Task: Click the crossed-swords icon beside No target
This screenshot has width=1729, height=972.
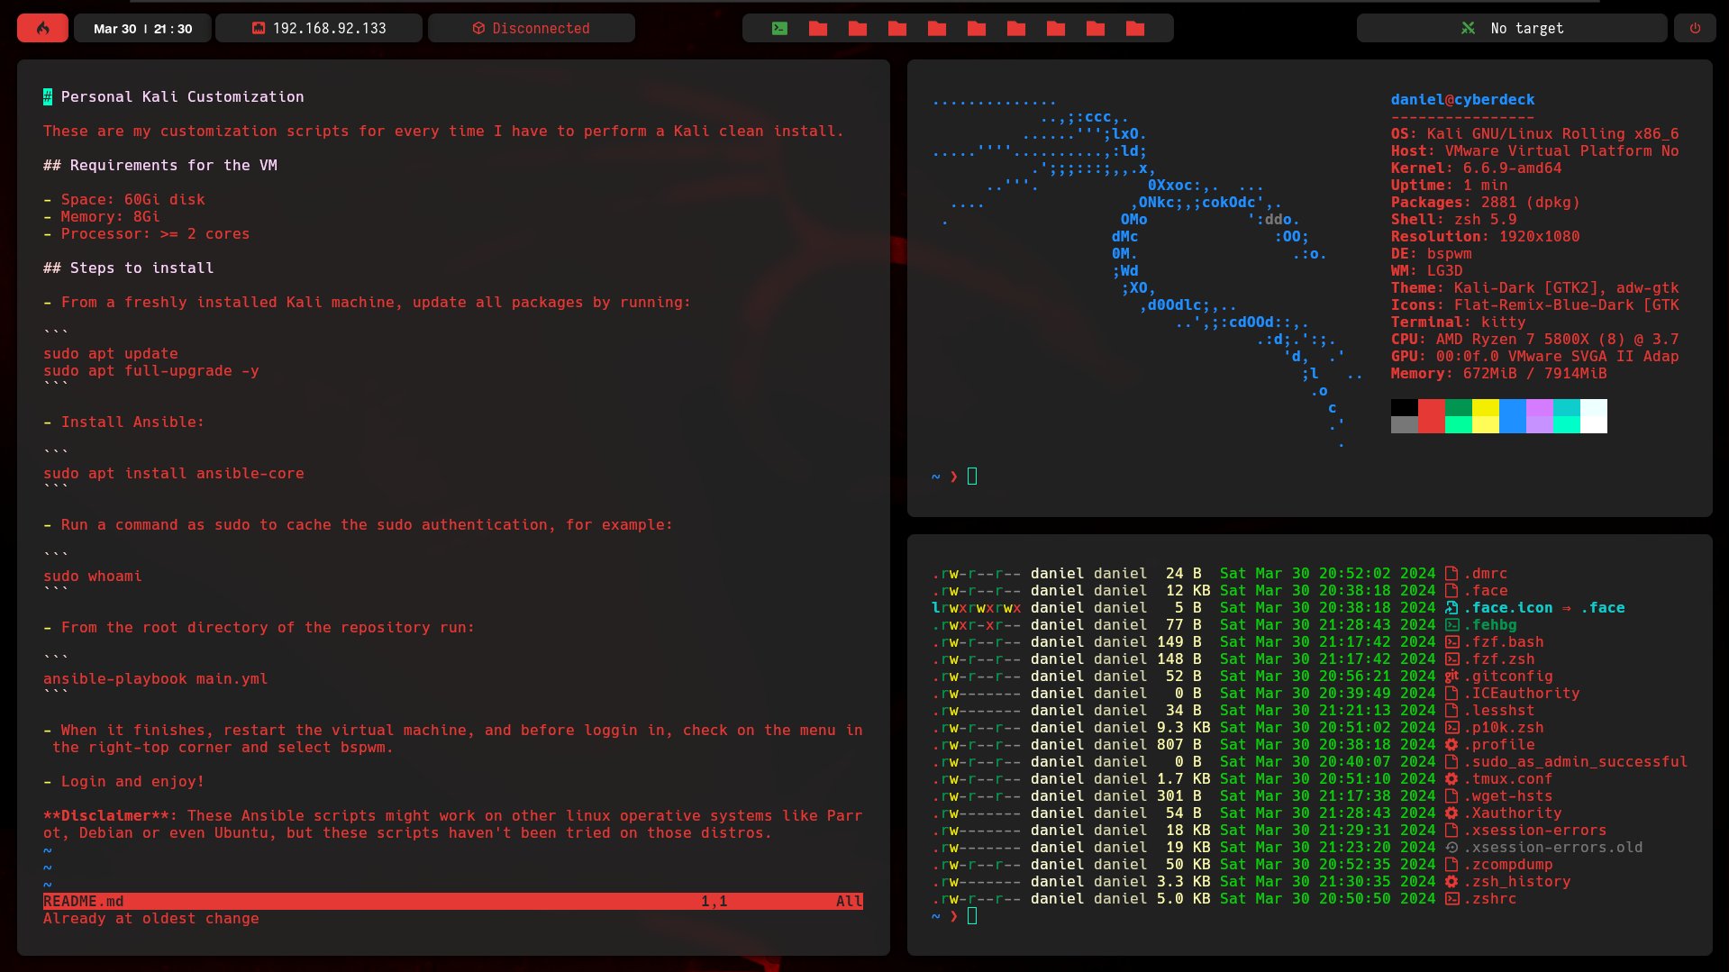Action: coord(1469,28)
